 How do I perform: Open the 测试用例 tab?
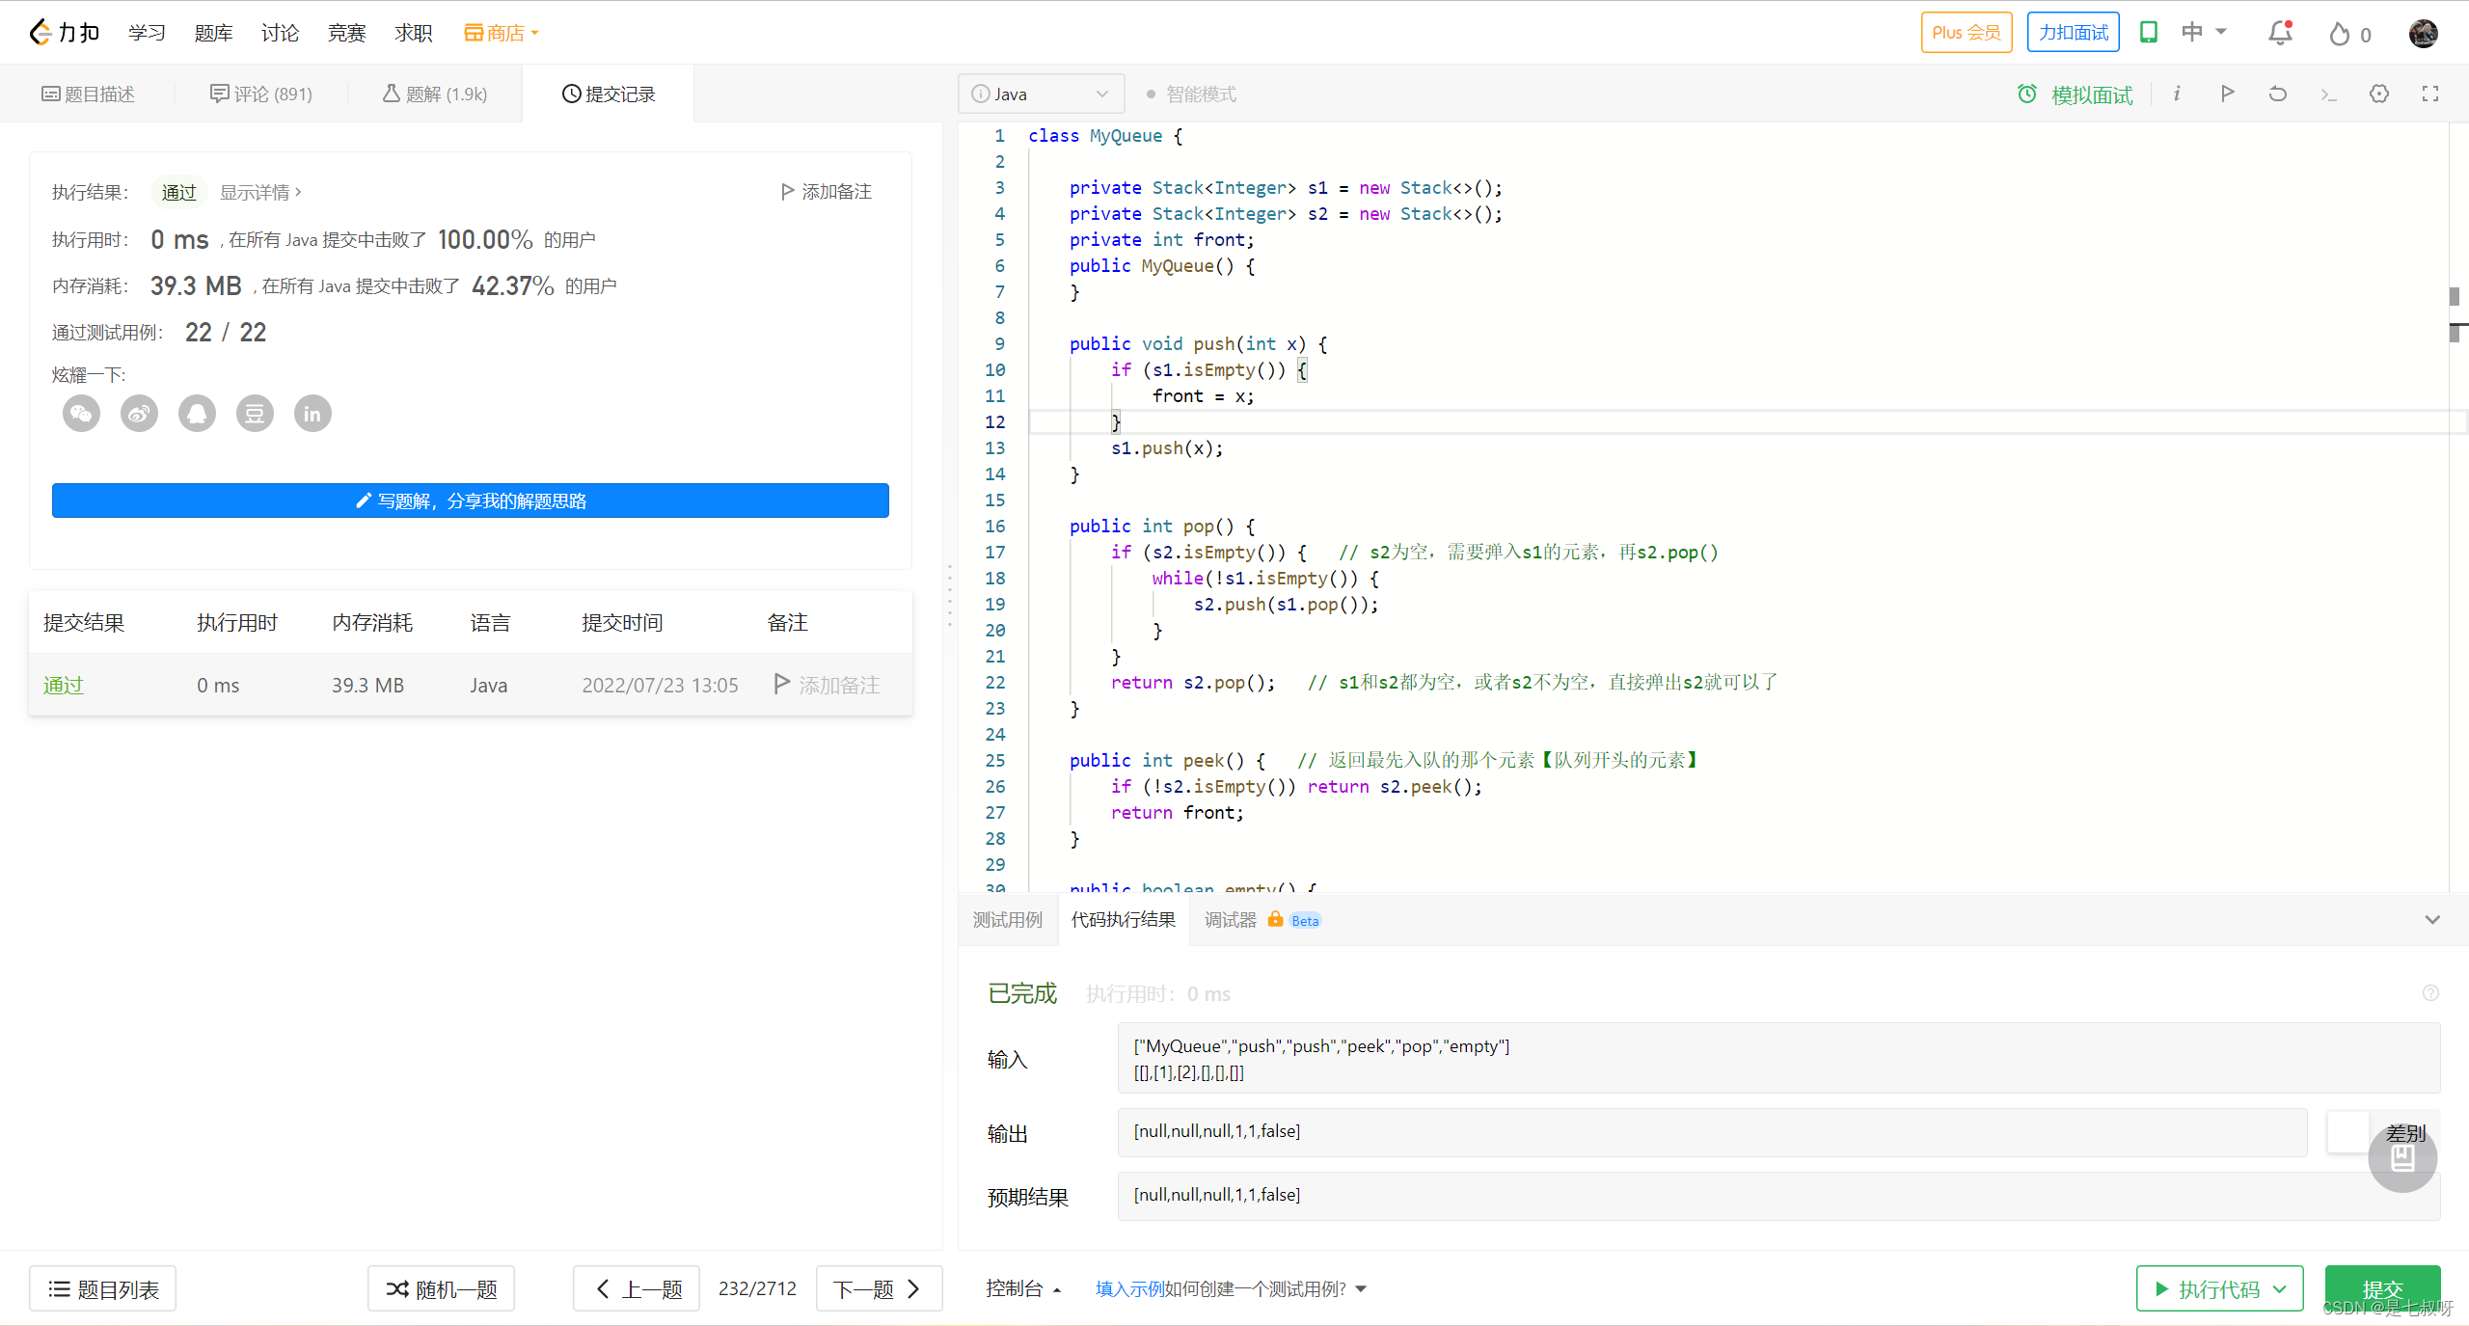1007,919
